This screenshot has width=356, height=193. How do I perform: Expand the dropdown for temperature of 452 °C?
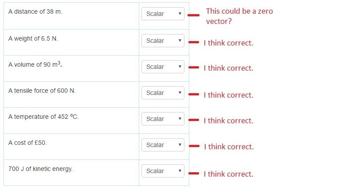coord(163,119)
